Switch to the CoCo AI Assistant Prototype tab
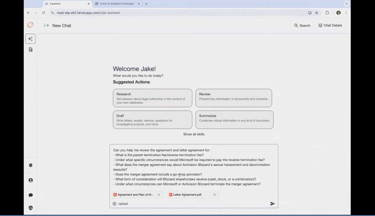This screenshot has width=375, height=216. click(117, 4)
